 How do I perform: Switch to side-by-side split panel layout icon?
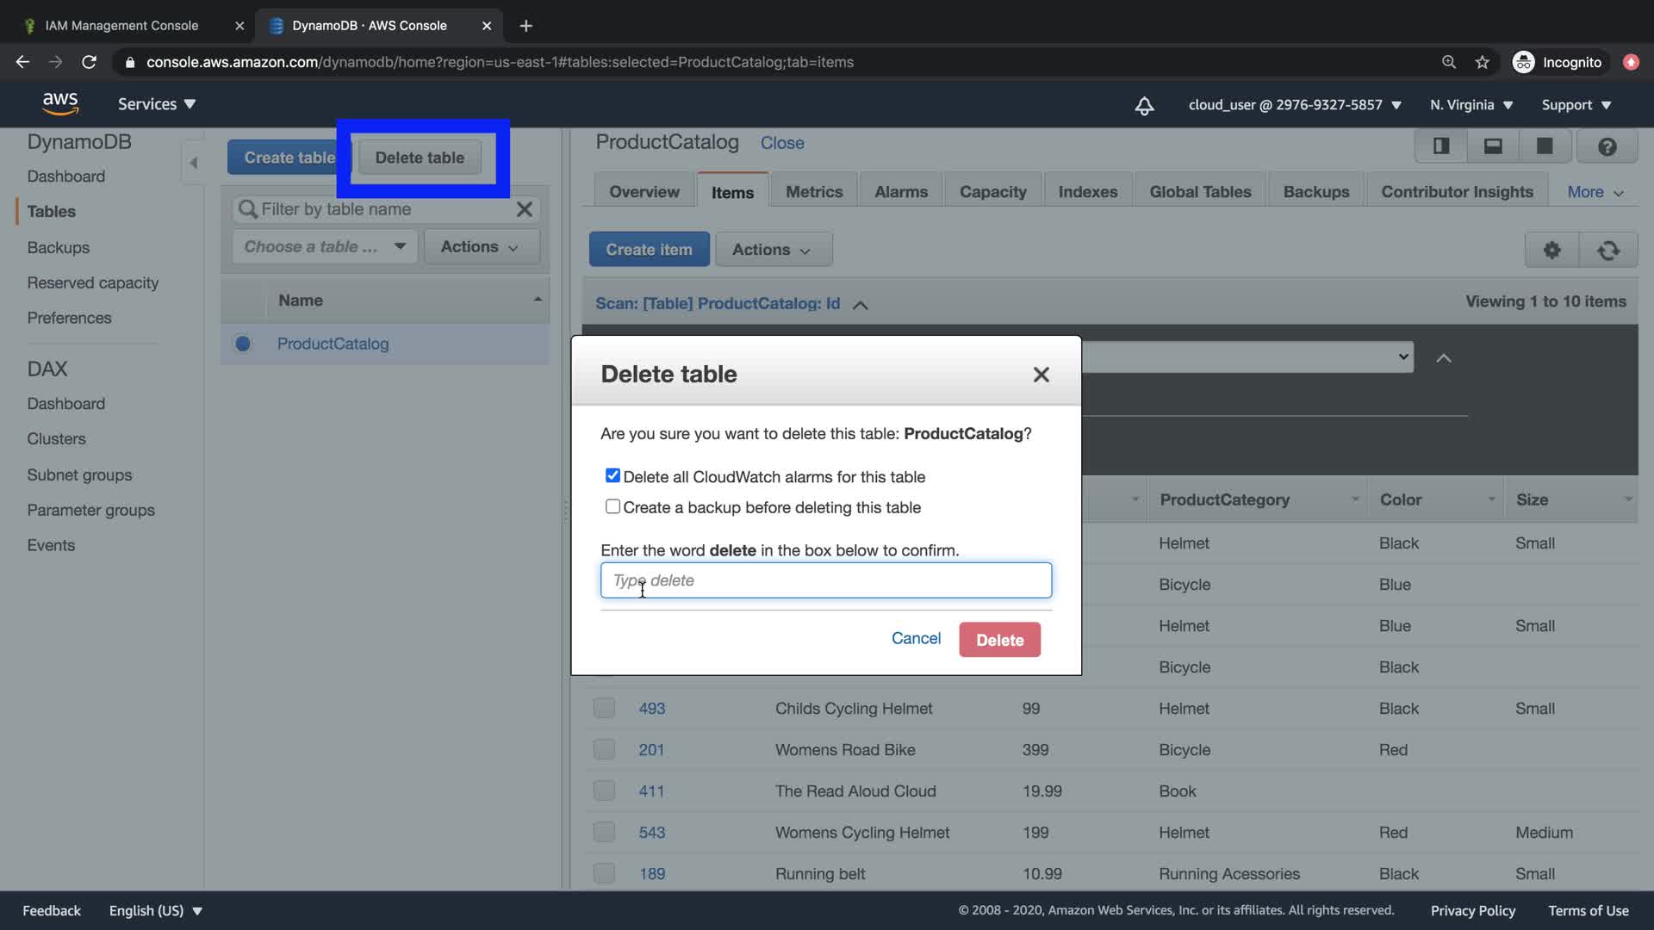(x=1440, y=146)
